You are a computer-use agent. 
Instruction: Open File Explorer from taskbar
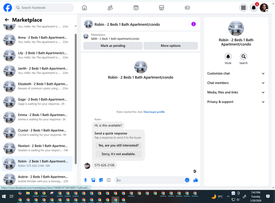click(28, 193)
